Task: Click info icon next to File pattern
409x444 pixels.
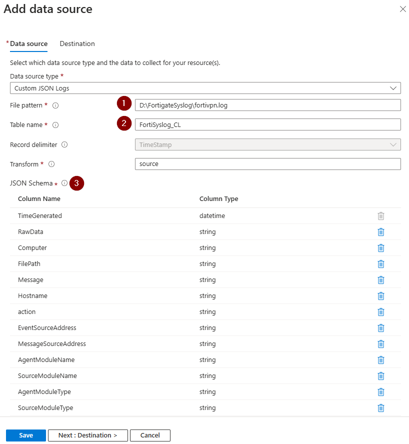Action: coord(55,105)
